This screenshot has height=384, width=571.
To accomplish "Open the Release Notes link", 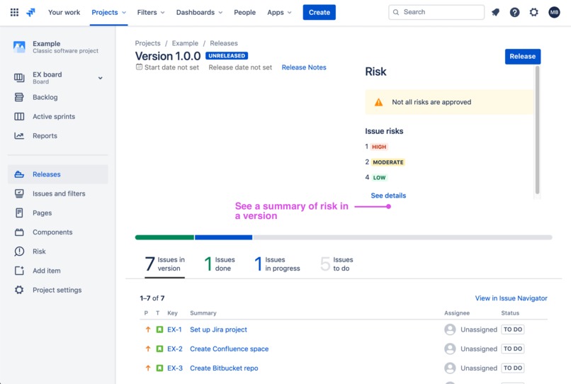I will click(x=304, y=67).
